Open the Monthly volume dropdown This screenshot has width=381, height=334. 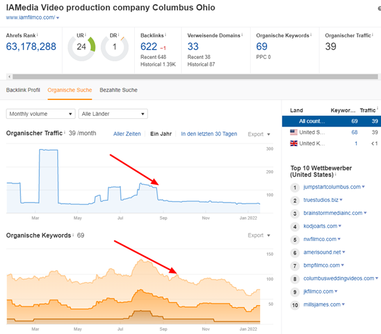point(41,114)
